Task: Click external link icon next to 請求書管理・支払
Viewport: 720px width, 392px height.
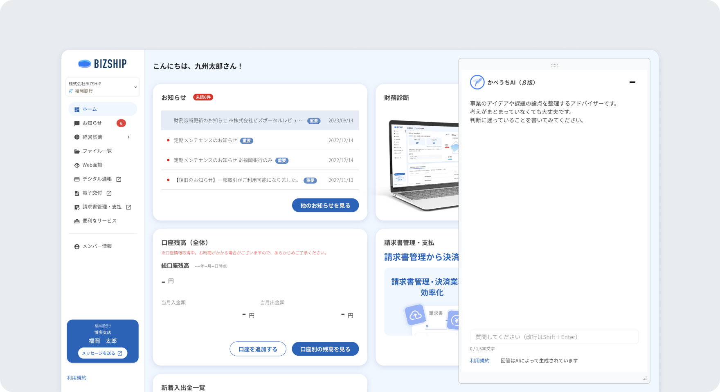Action: pos(128,207)
